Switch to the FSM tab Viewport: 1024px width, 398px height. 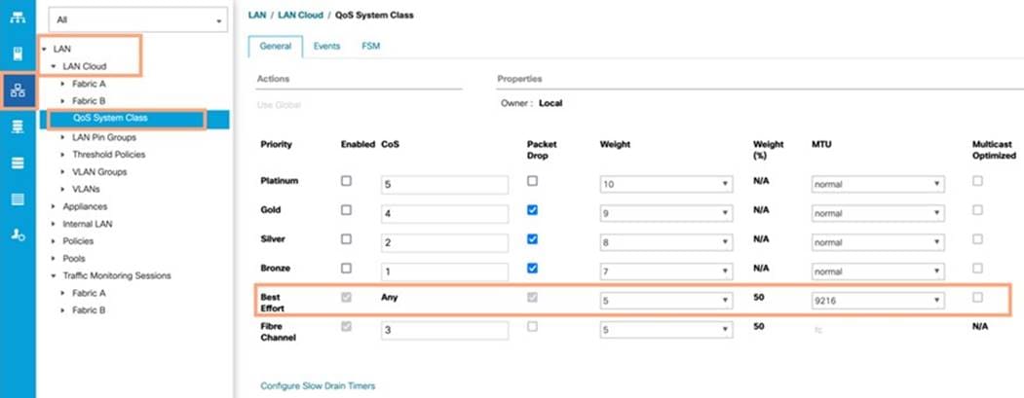coord(371,47)
